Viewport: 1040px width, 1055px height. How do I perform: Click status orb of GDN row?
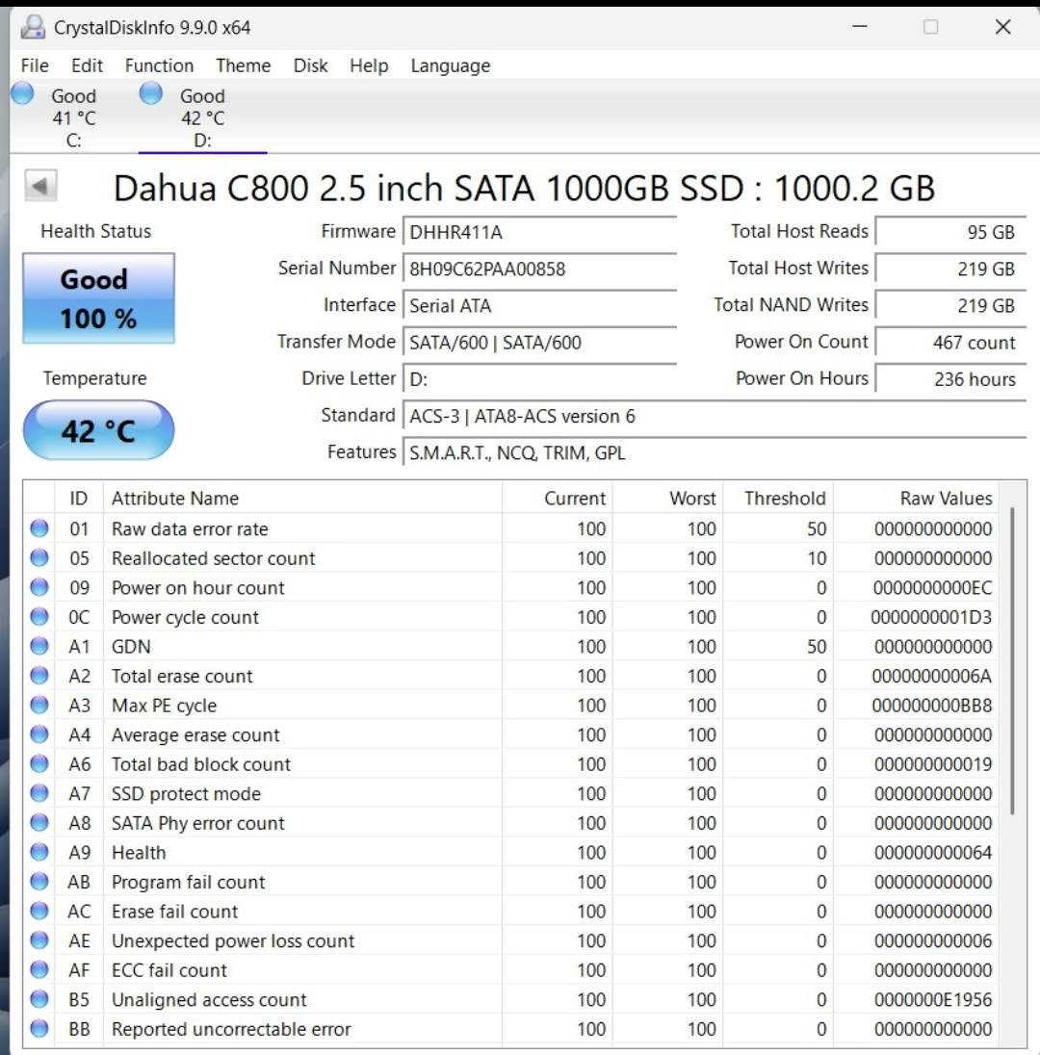[x=39, y=646]
